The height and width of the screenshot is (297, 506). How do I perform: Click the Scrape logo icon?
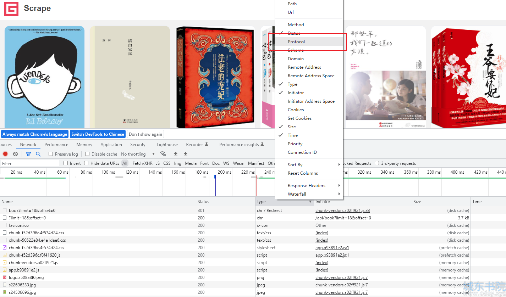point(11,9)
